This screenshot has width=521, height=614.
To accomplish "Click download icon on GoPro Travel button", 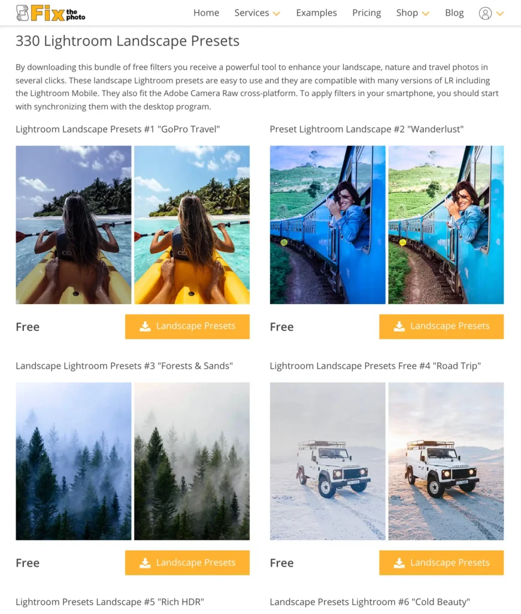I will pyautogui.click(x=145, y=326).
